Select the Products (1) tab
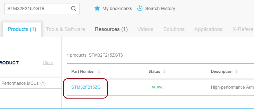Screen dimensions: 254x109 point(22,29)
